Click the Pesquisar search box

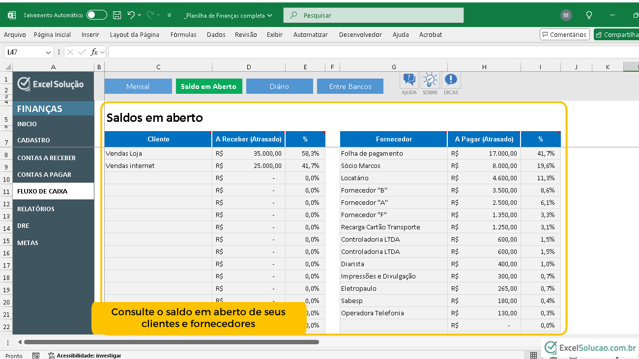(x=374, y=15)
